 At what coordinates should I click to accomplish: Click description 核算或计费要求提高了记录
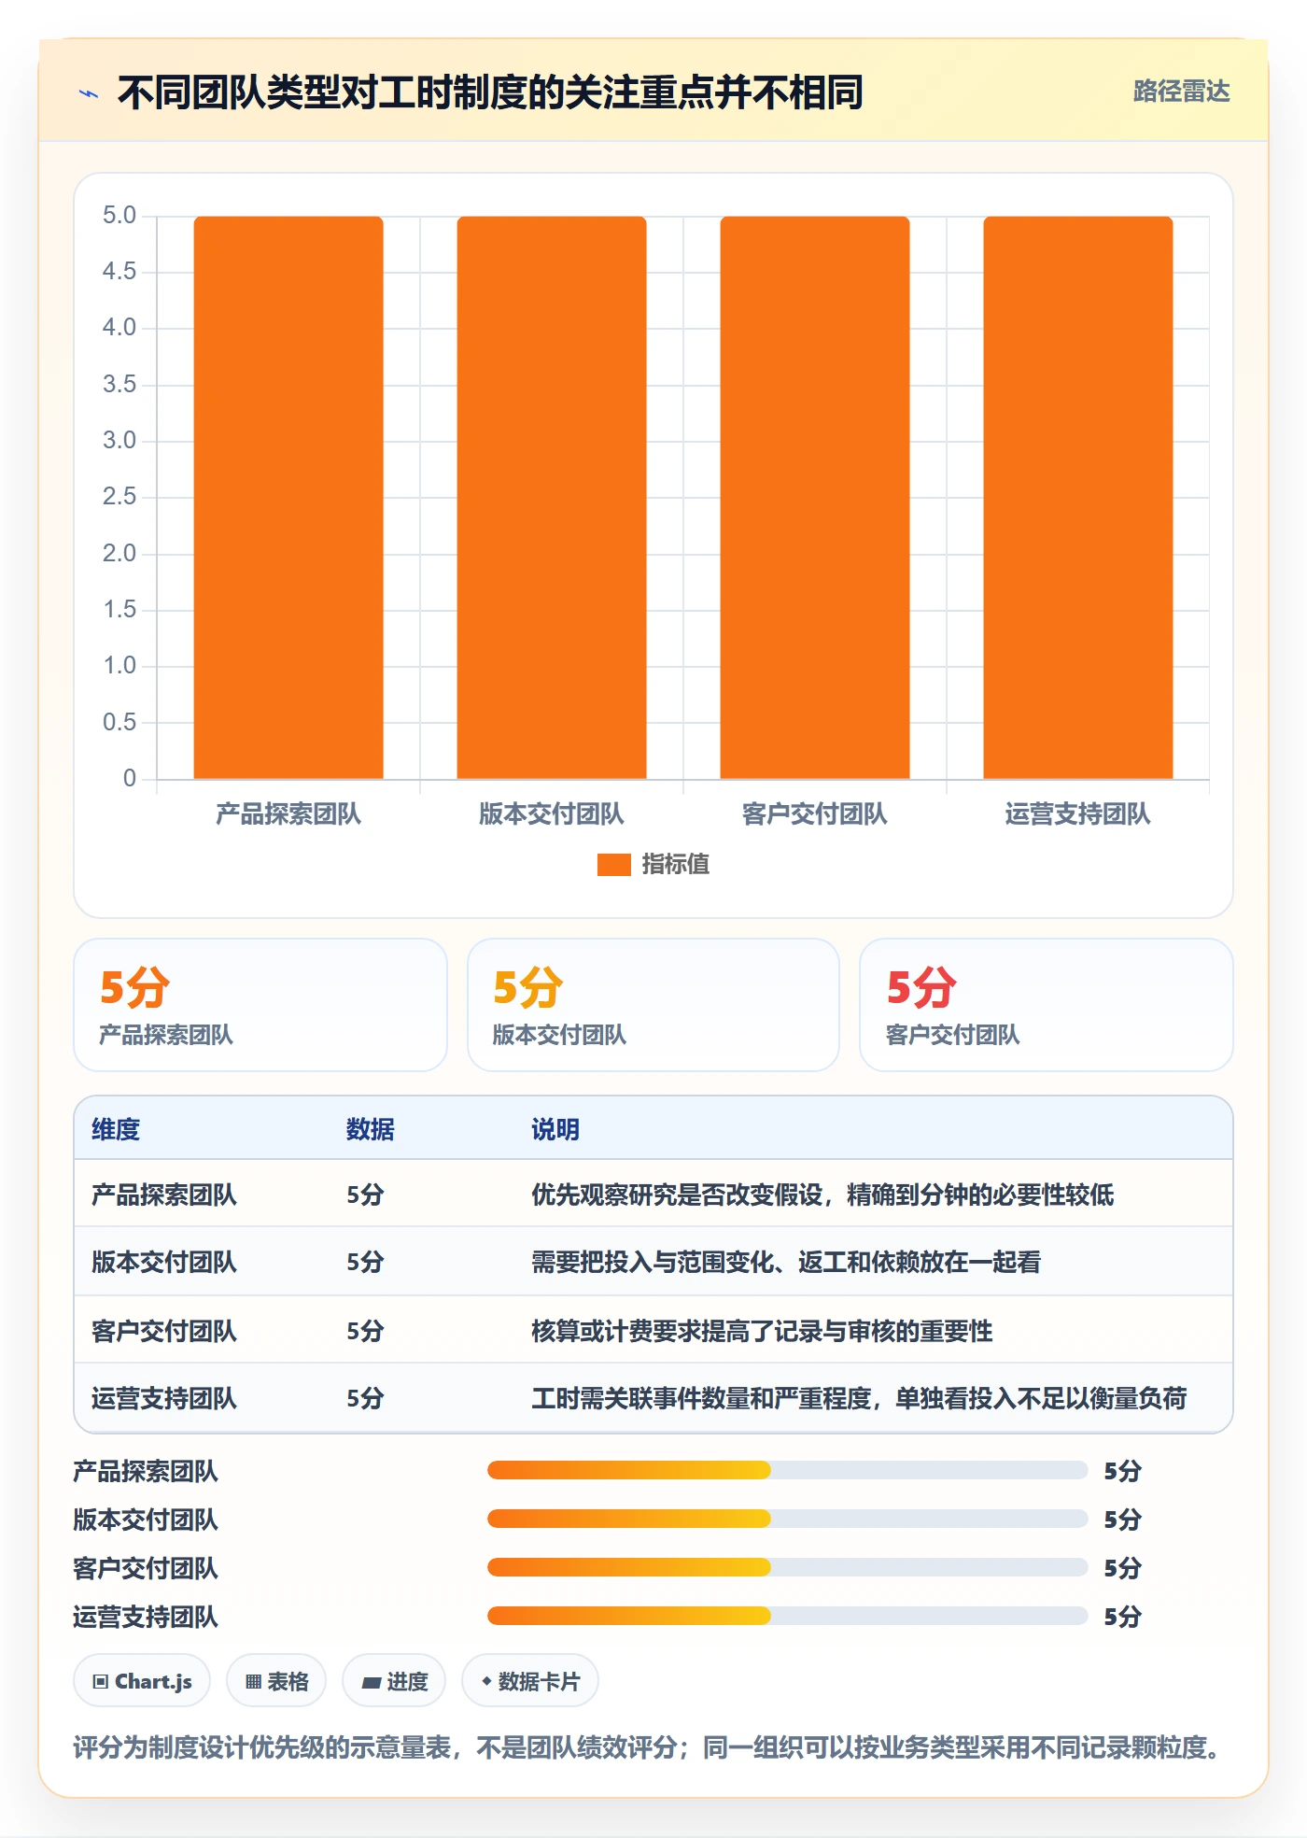click(x=762, y=1331)
